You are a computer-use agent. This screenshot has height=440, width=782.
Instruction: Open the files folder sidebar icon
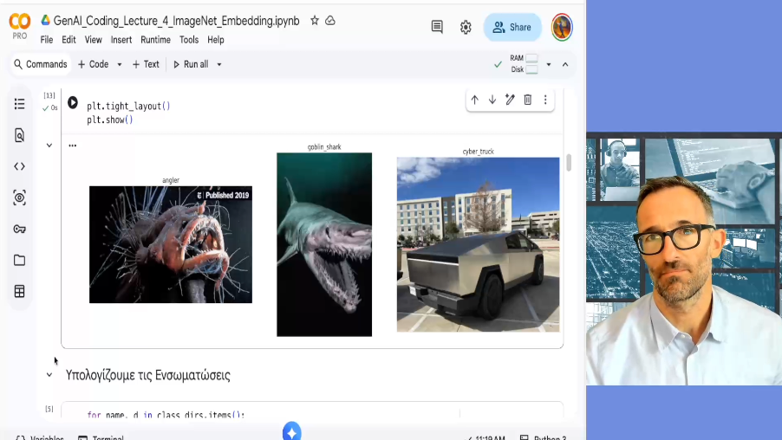pos(19,260)
